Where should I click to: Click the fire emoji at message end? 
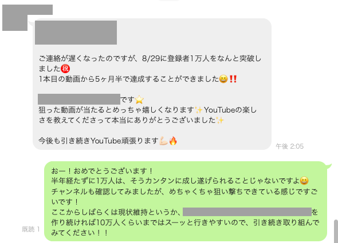pyautogui.click(x=173, y=141)
